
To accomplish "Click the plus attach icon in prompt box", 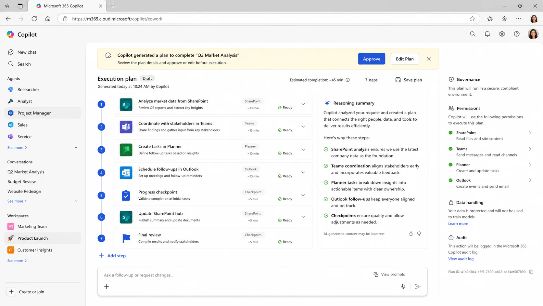I will coord(107,286).
